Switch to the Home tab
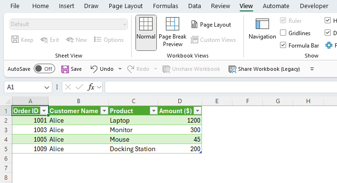This screenshot has width=337, height=183. click(40, 6)
